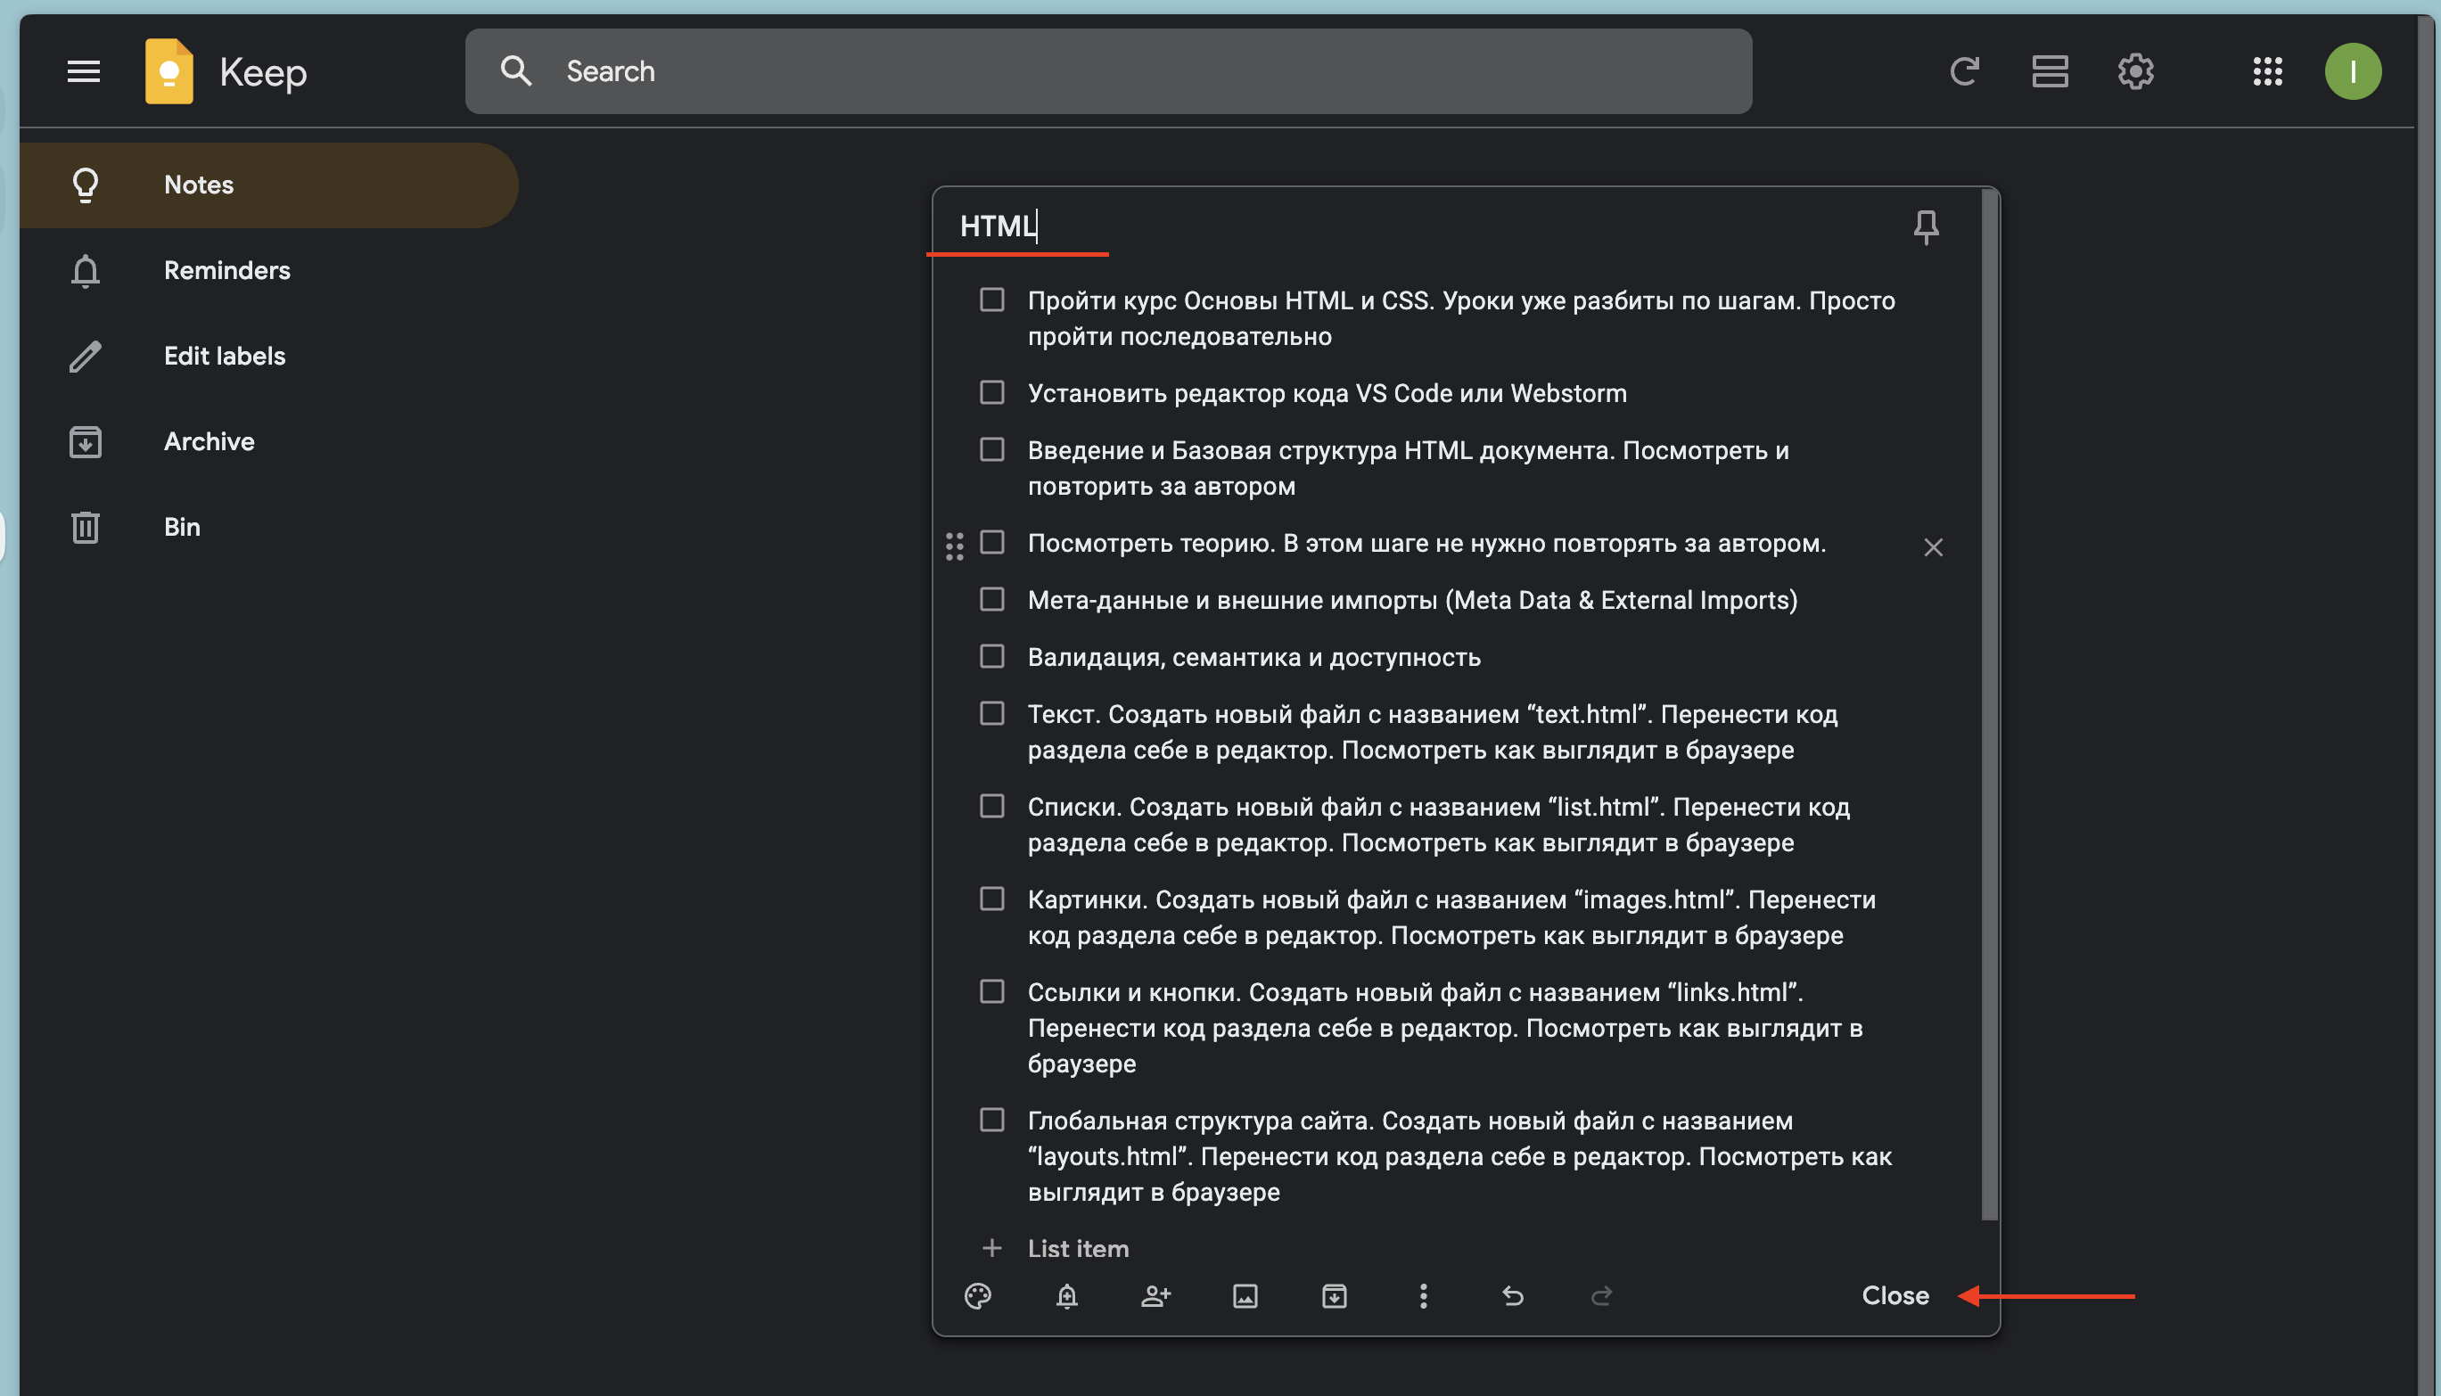Click the plus icon to add list item
2441x1396 pixels.
click(991, 1247)
